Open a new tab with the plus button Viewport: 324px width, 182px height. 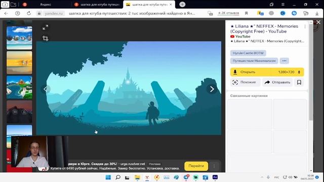click(x=182, y=5)
